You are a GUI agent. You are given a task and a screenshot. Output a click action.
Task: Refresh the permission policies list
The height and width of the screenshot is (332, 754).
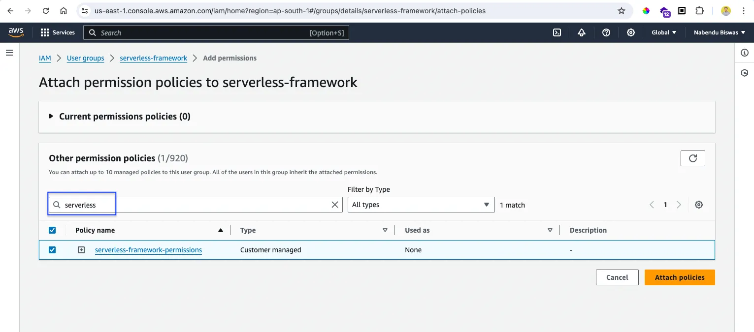click(x=693, y=158)
